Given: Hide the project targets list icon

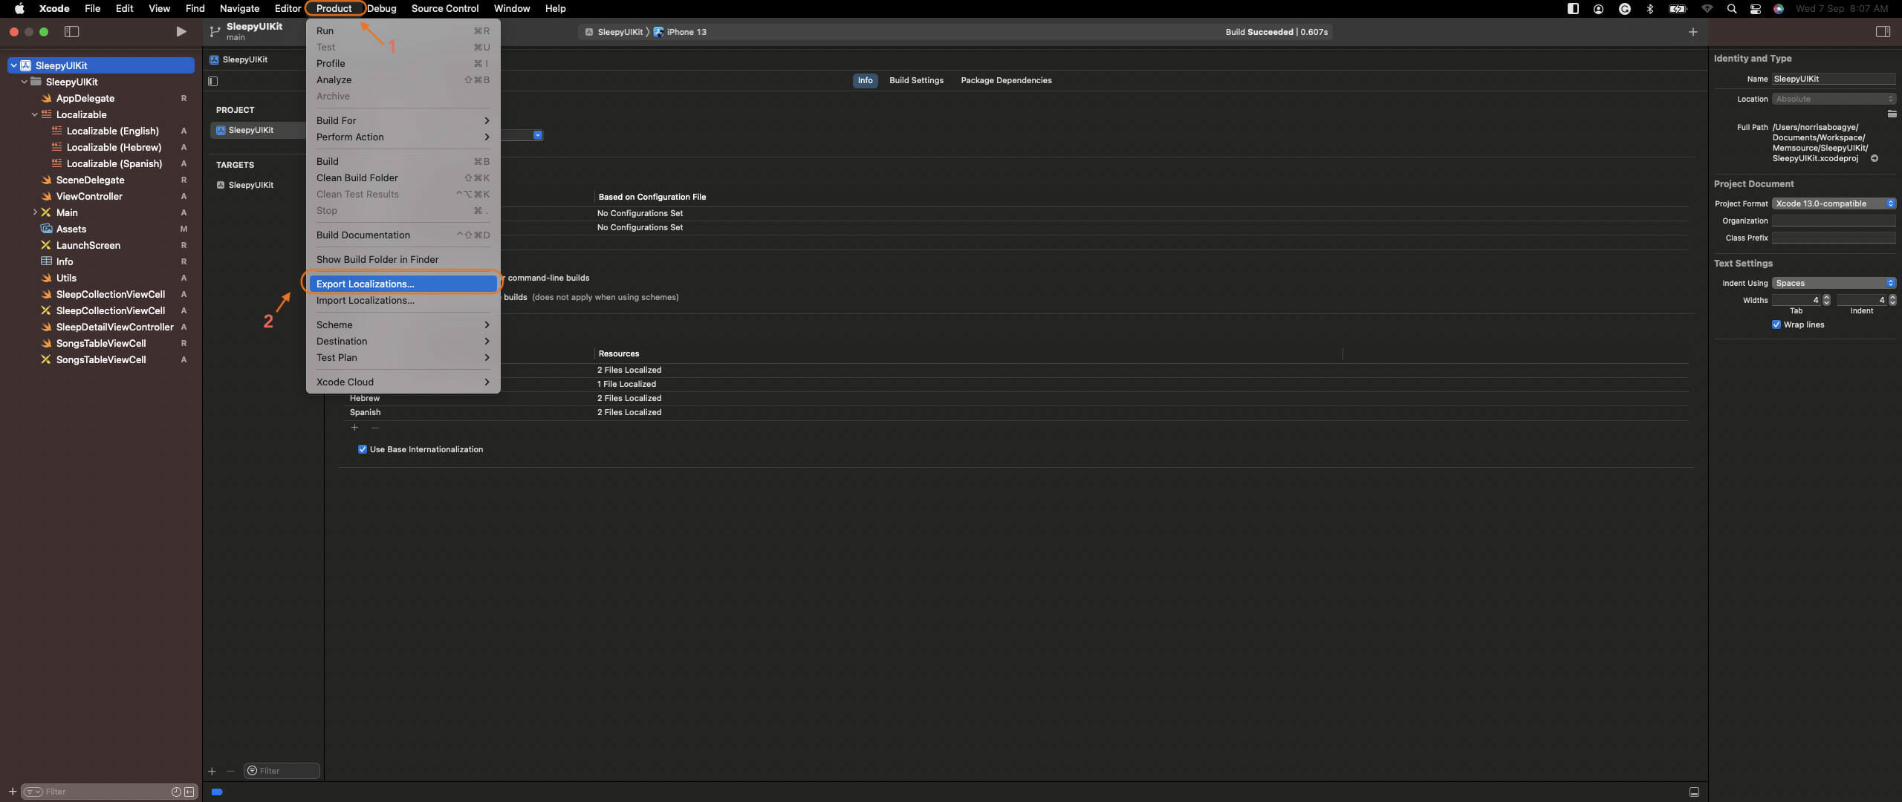Looking at the screenshot, I should point(213,81).
